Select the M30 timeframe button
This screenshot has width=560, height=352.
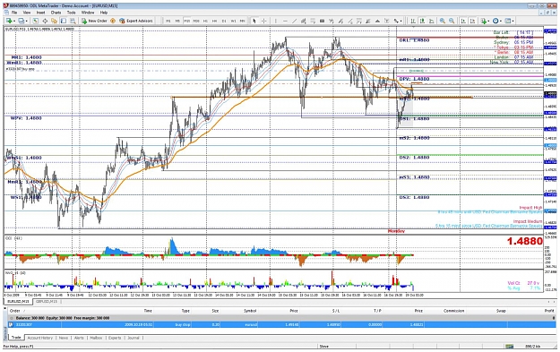click(x=196, y=21)
